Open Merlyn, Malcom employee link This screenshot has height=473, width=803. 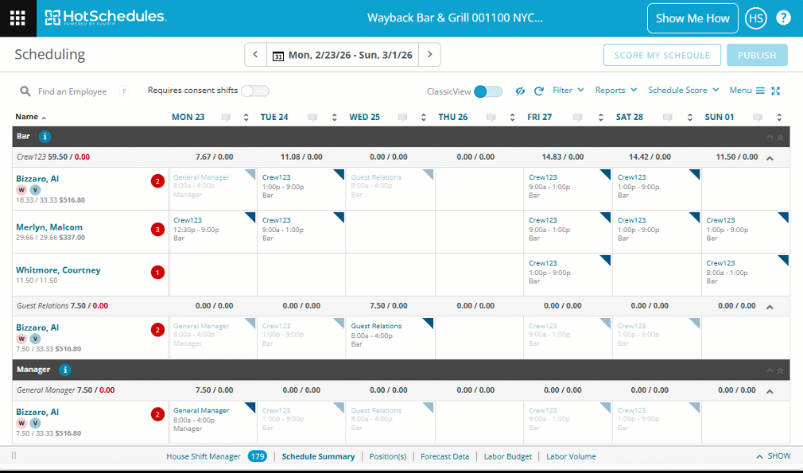click(49, 227)
